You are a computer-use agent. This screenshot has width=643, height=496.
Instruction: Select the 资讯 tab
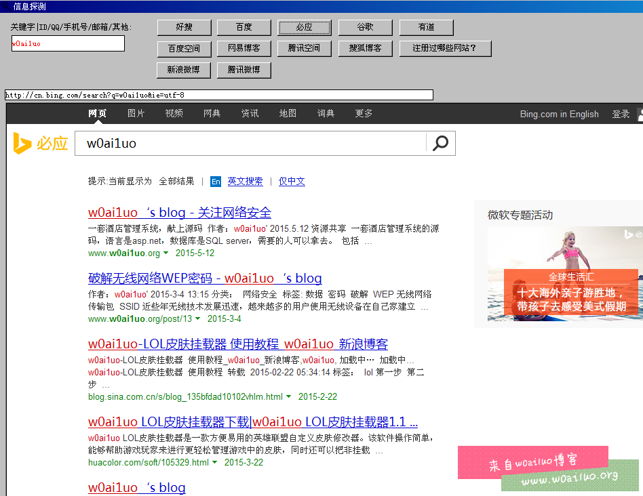click(x=250, y=113)
